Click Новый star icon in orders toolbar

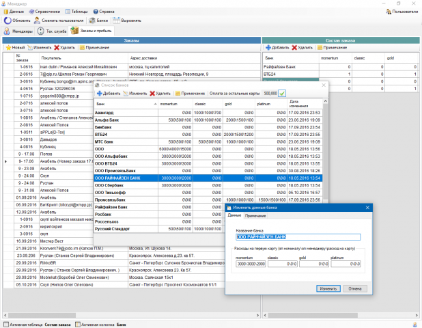[8, 48]
